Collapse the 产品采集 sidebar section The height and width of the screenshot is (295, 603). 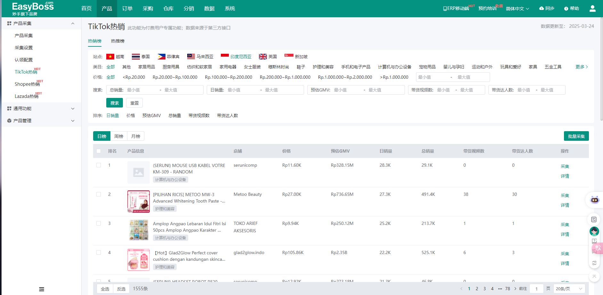tap(41, 23)
